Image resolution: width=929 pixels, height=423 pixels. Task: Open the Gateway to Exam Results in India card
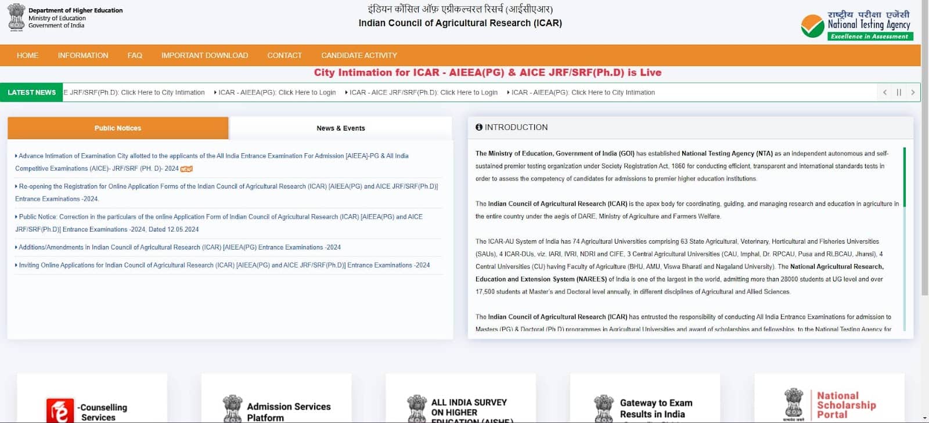tap(645, 399)
